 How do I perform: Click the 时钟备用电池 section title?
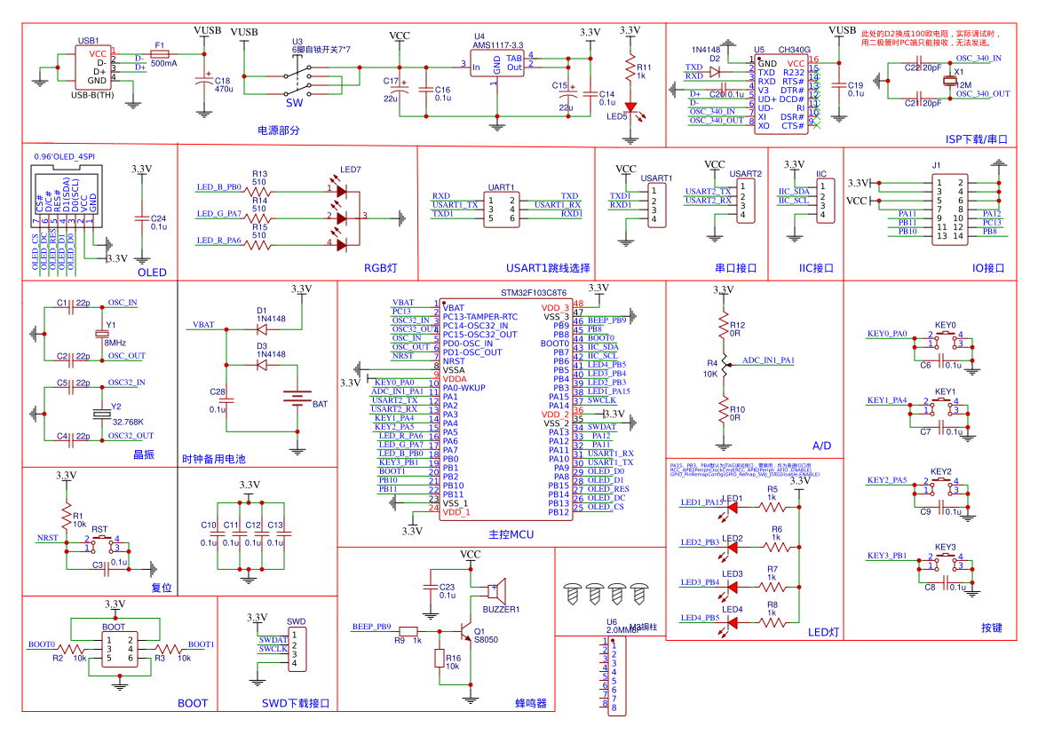click(214, 458)
